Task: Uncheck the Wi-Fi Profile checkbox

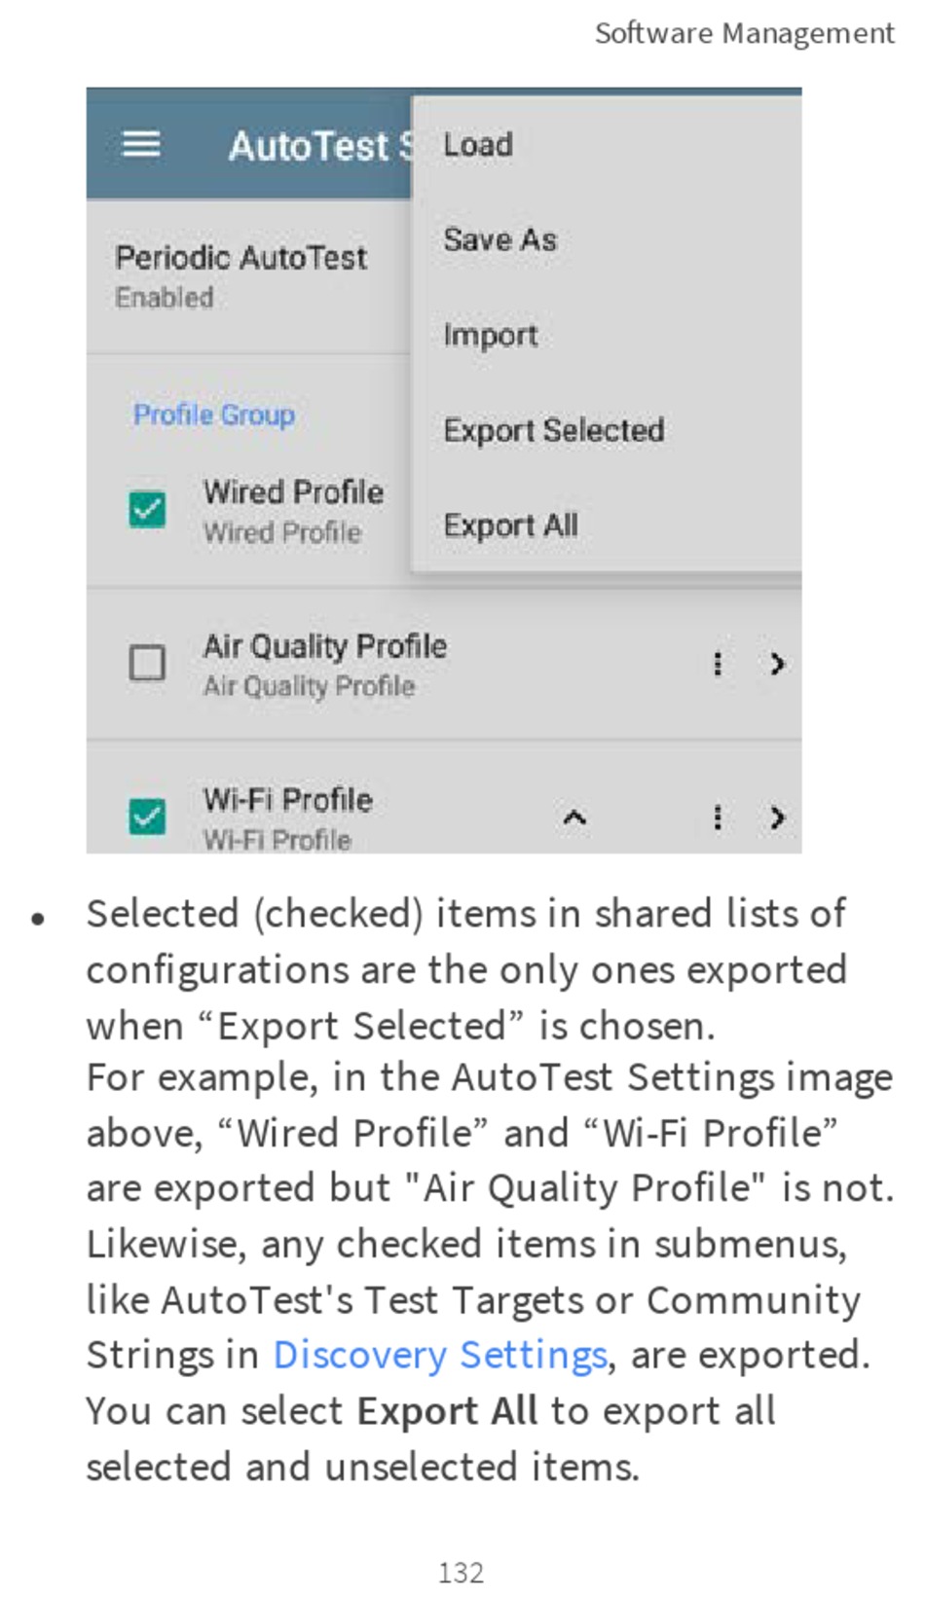Action: point(148,817)
